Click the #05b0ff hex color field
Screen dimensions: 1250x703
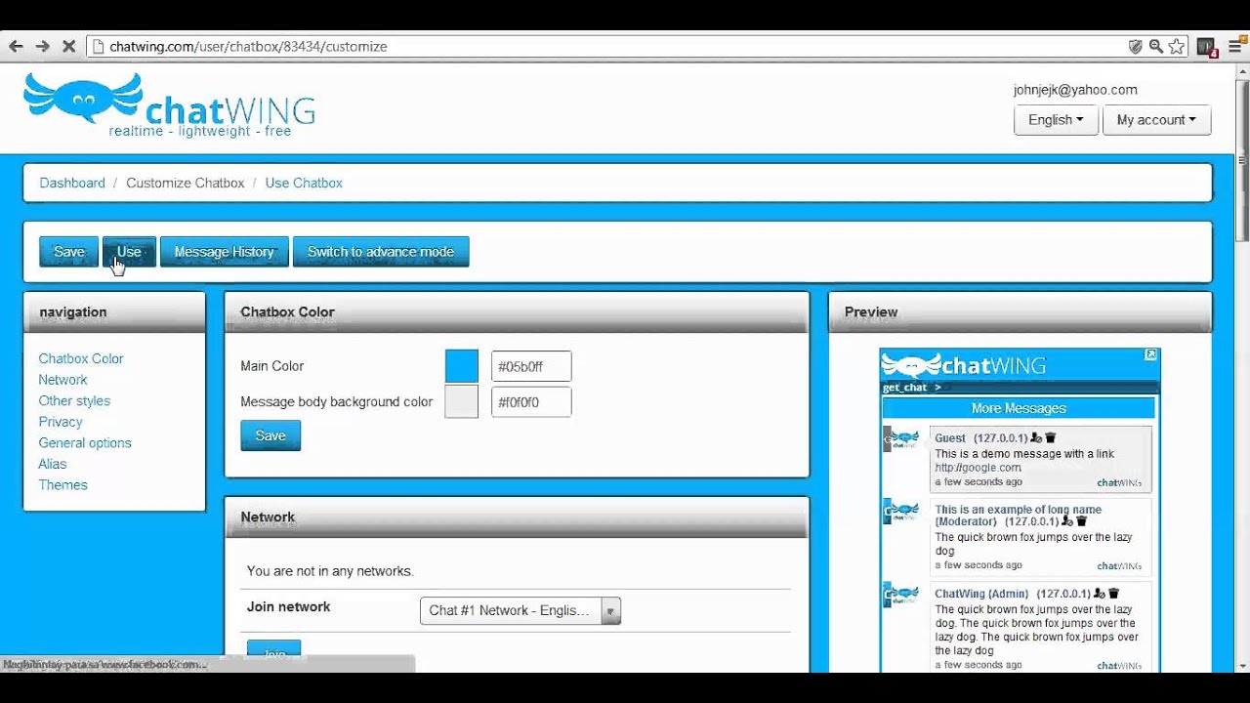[531, 366]
